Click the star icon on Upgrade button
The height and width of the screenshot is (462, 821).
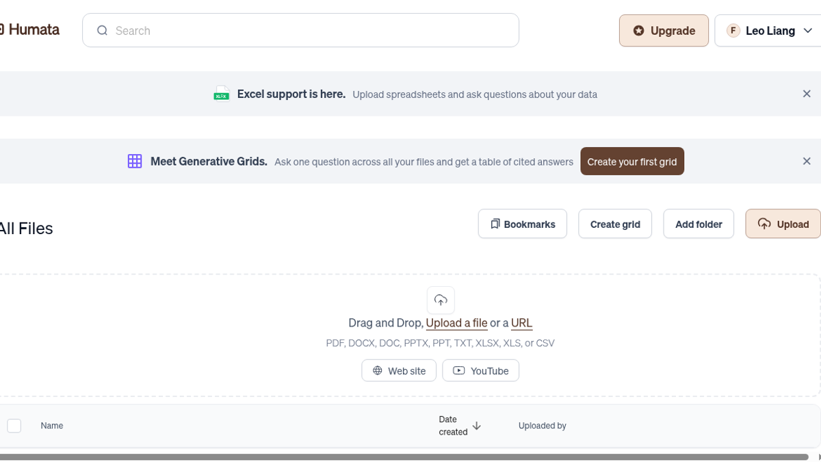[638, 31]
